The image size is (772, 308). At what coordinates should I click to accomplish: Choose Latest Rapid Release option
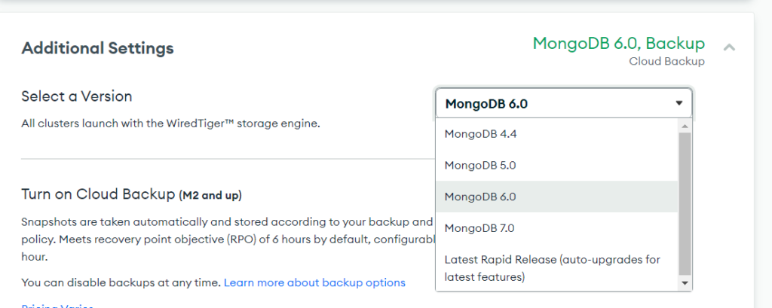[557, 268]
